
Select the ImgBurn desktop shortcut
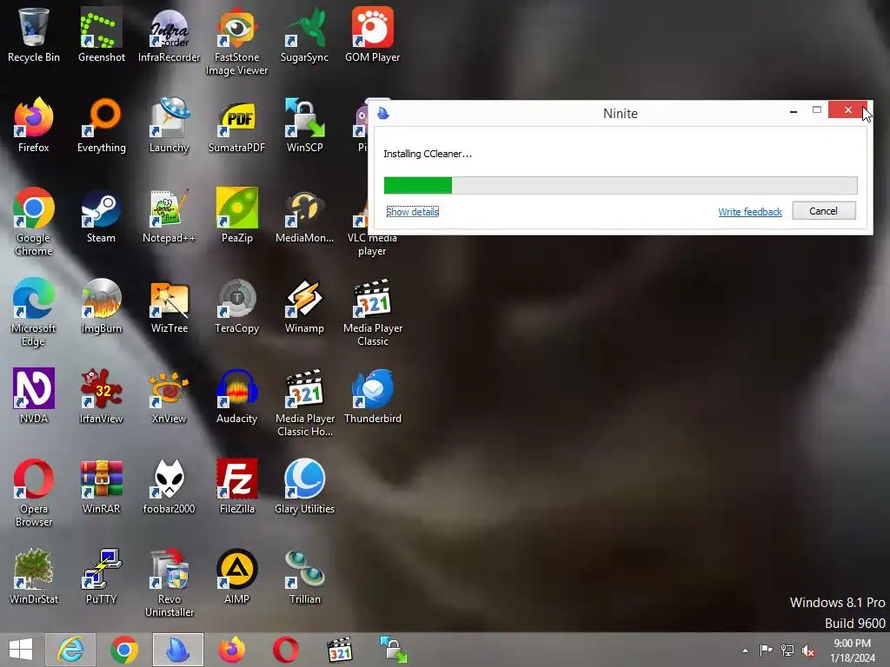(x=101, y=306)
